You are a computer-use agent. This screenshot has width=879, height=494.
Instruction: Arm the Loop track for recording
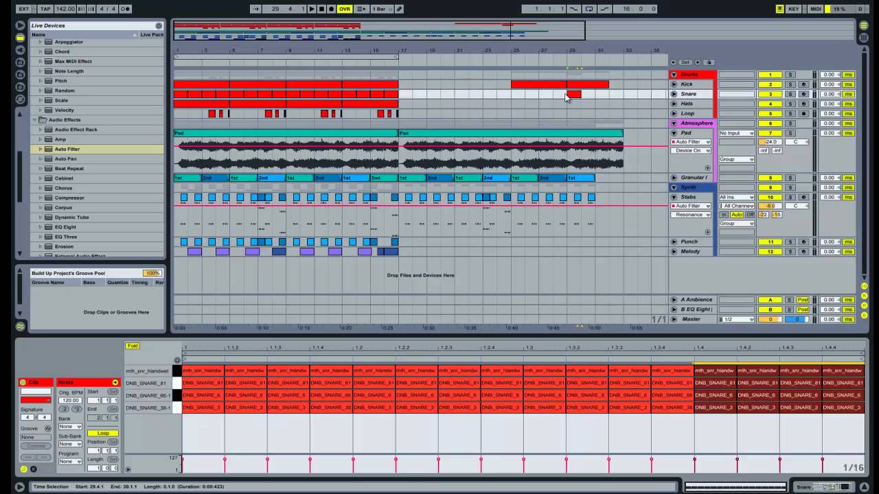803,113
